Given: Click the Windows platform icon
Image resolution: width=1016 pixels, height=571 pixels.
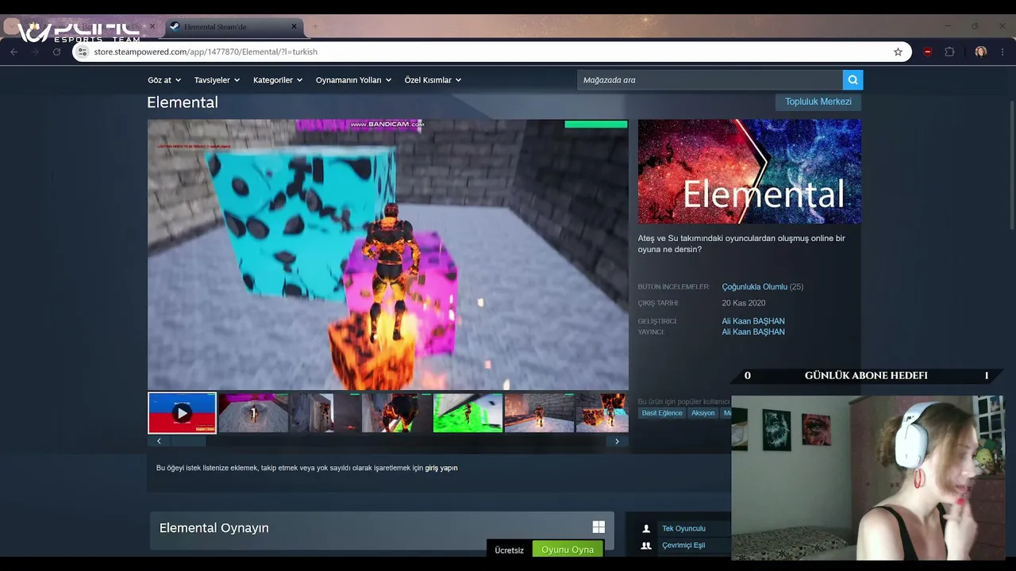Looking at the screenshot, I should (598, 527).
